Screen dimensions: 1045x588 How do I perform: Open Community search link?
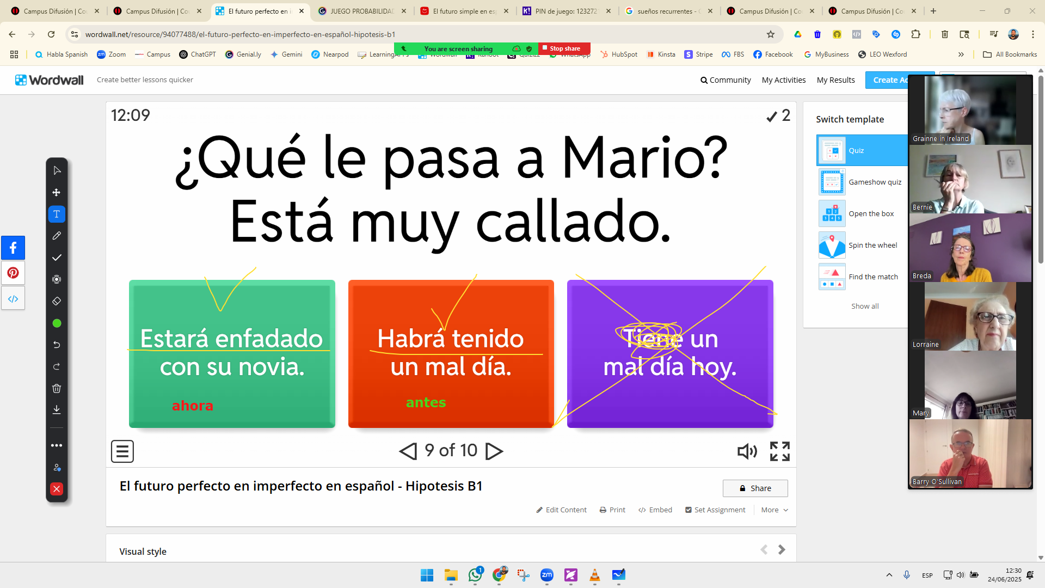pyautogui.click(x=726, y=80)
